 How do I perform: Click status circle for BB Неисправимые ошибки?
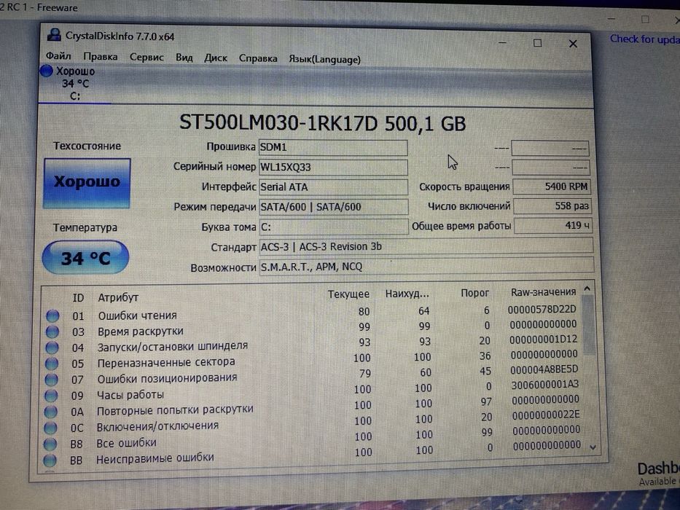(50, 460)
